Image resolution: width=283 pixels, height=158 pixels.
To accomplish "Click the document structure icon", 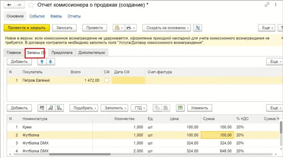I will [198, 28].
